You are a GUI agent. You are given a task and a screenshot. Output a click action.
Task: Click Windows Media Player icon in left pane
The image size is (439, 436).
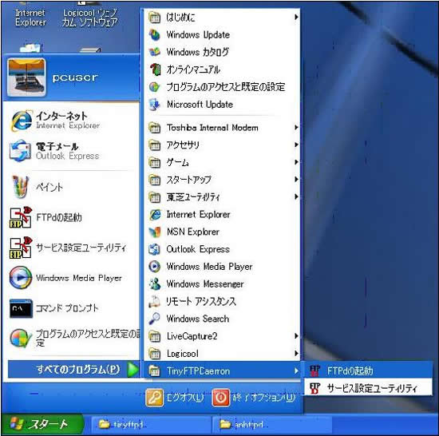click(x=21, y=278)
